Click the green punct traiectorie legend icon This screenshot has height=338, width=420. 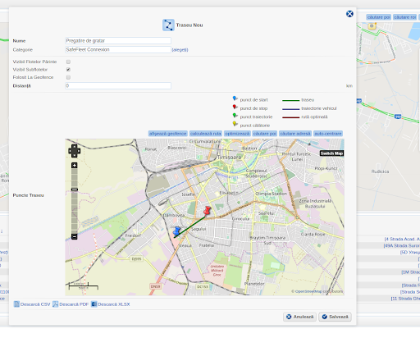point(235,116)
